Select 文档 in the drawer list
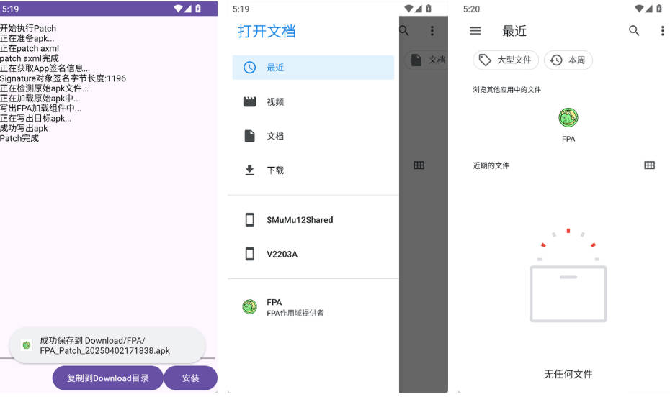Image resolution: width=670 pixels, height=402 pixels. point(313,136)
